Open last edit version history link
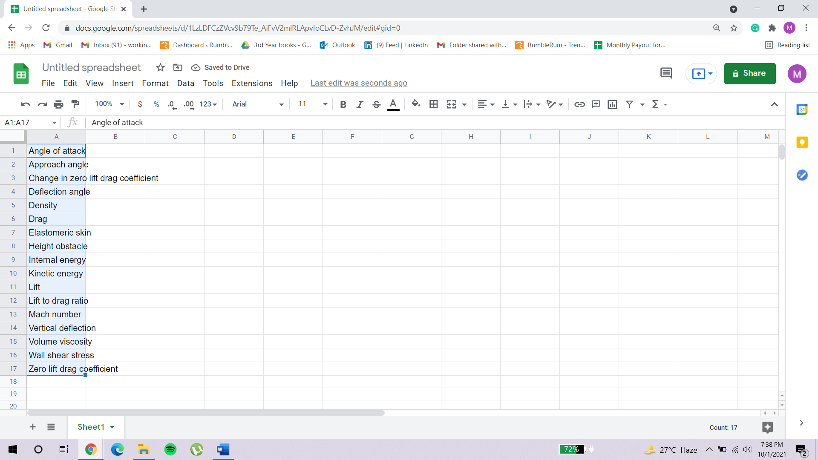 [x=359, y=83]
